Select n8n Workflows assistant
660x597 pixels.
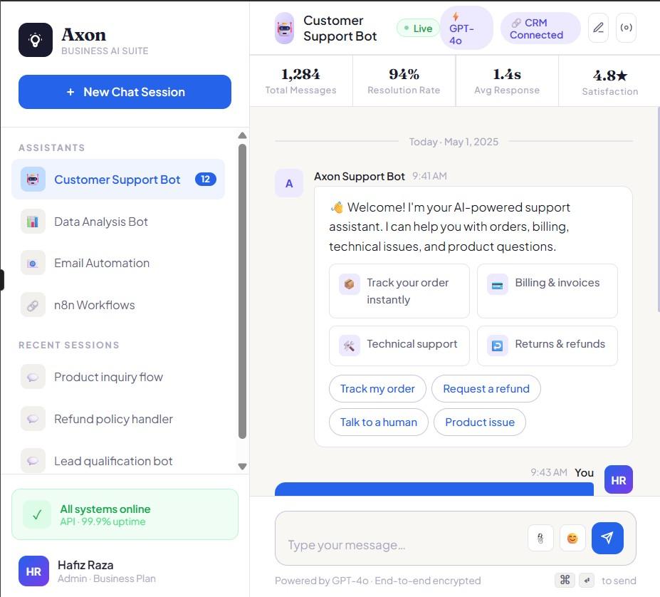pos(118,305)
